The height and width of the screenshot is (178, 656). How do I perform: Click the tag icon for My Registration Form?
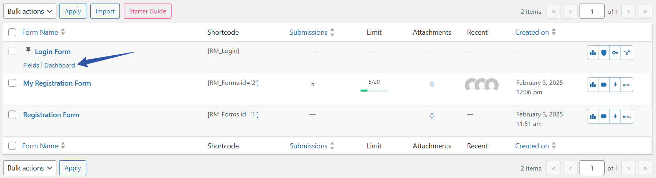[604, 85]
